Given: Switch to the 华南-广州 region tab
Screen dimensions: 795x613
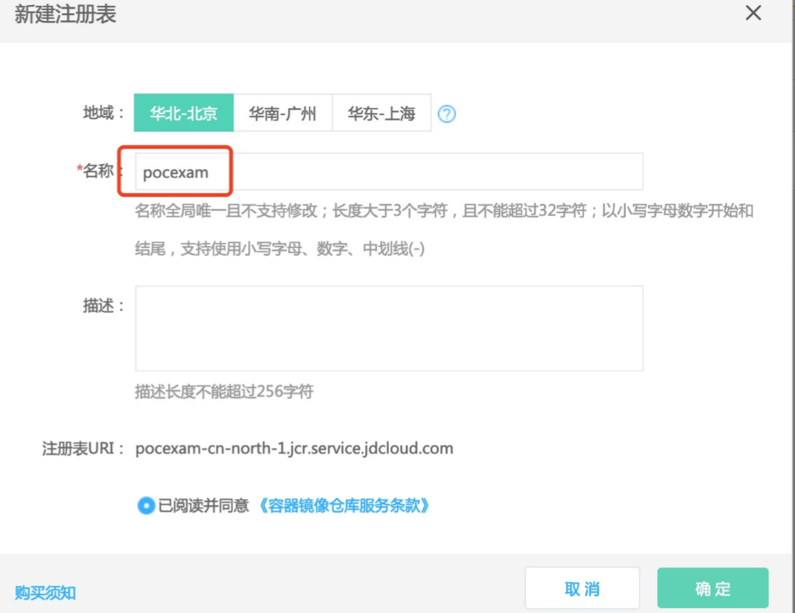Looking at the screenshot, I should click(283, 113).
